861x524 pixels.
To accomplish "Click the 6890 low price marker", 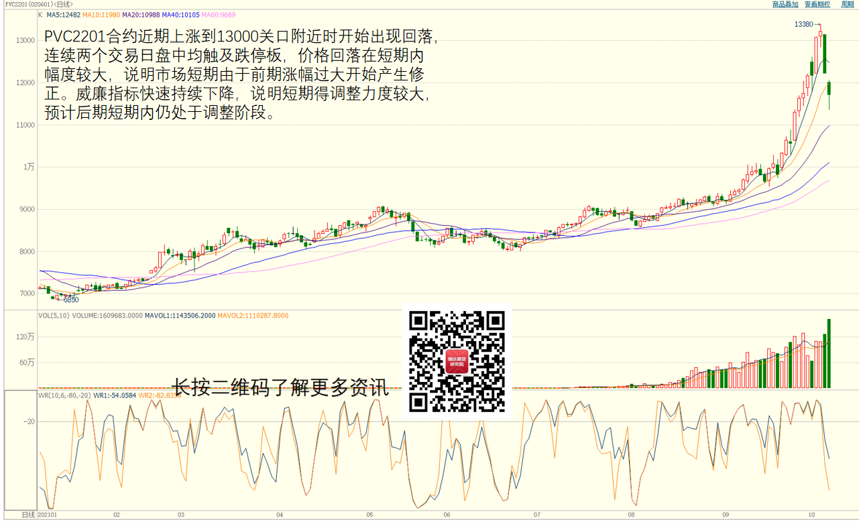I will point(70,300).
